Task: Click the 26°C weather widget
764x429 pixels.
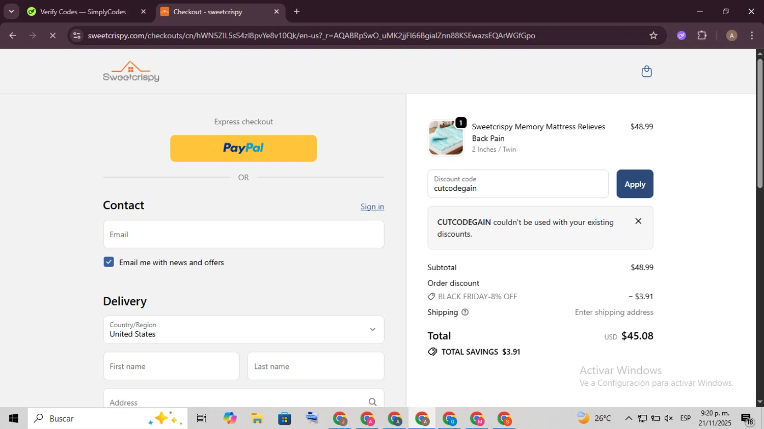Action: (594, 418)
